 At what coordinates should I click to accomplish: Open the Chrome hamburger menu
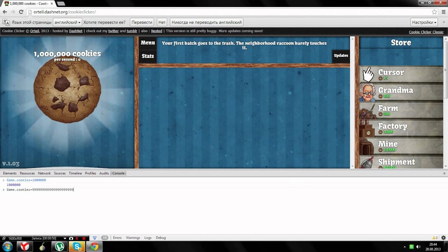(x=443, y=12)
